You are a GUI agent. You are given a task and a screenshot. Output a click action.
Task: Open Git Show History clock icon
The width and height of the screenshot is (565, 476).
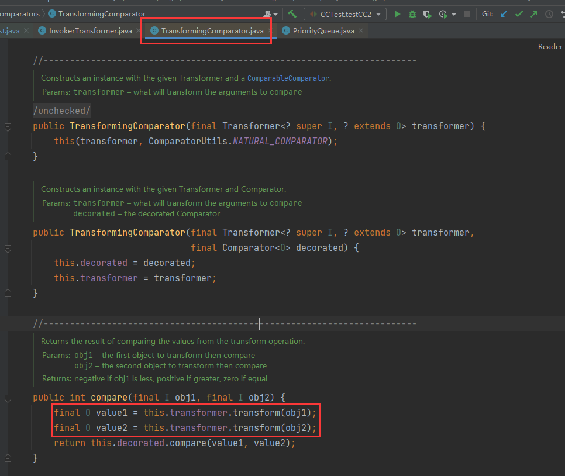[549, 14]
